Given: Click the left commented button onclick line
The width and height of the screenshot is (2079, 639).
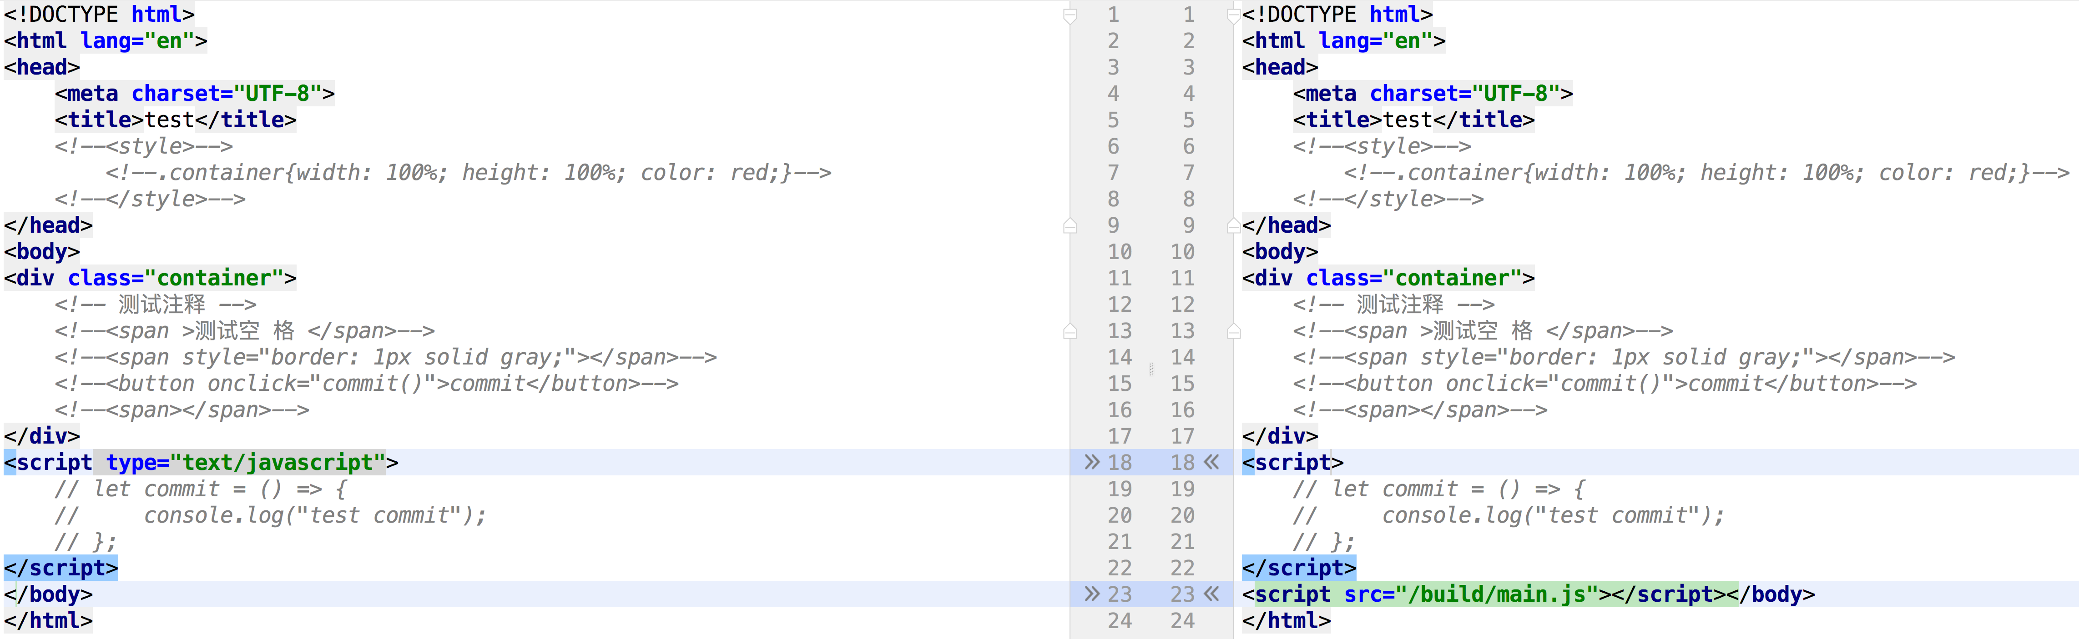Looking at the screenshot, I should (366, 384).
